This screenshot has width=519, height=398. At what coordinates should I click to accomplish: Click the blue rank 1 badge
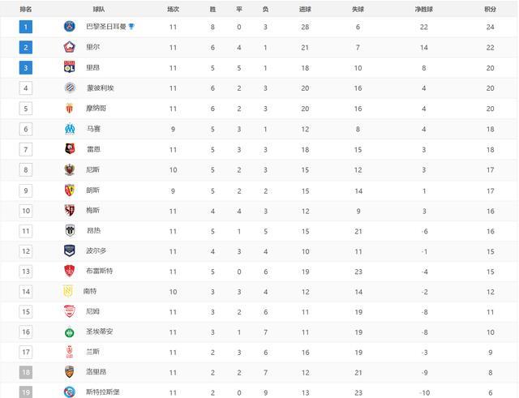click(26, 27)
